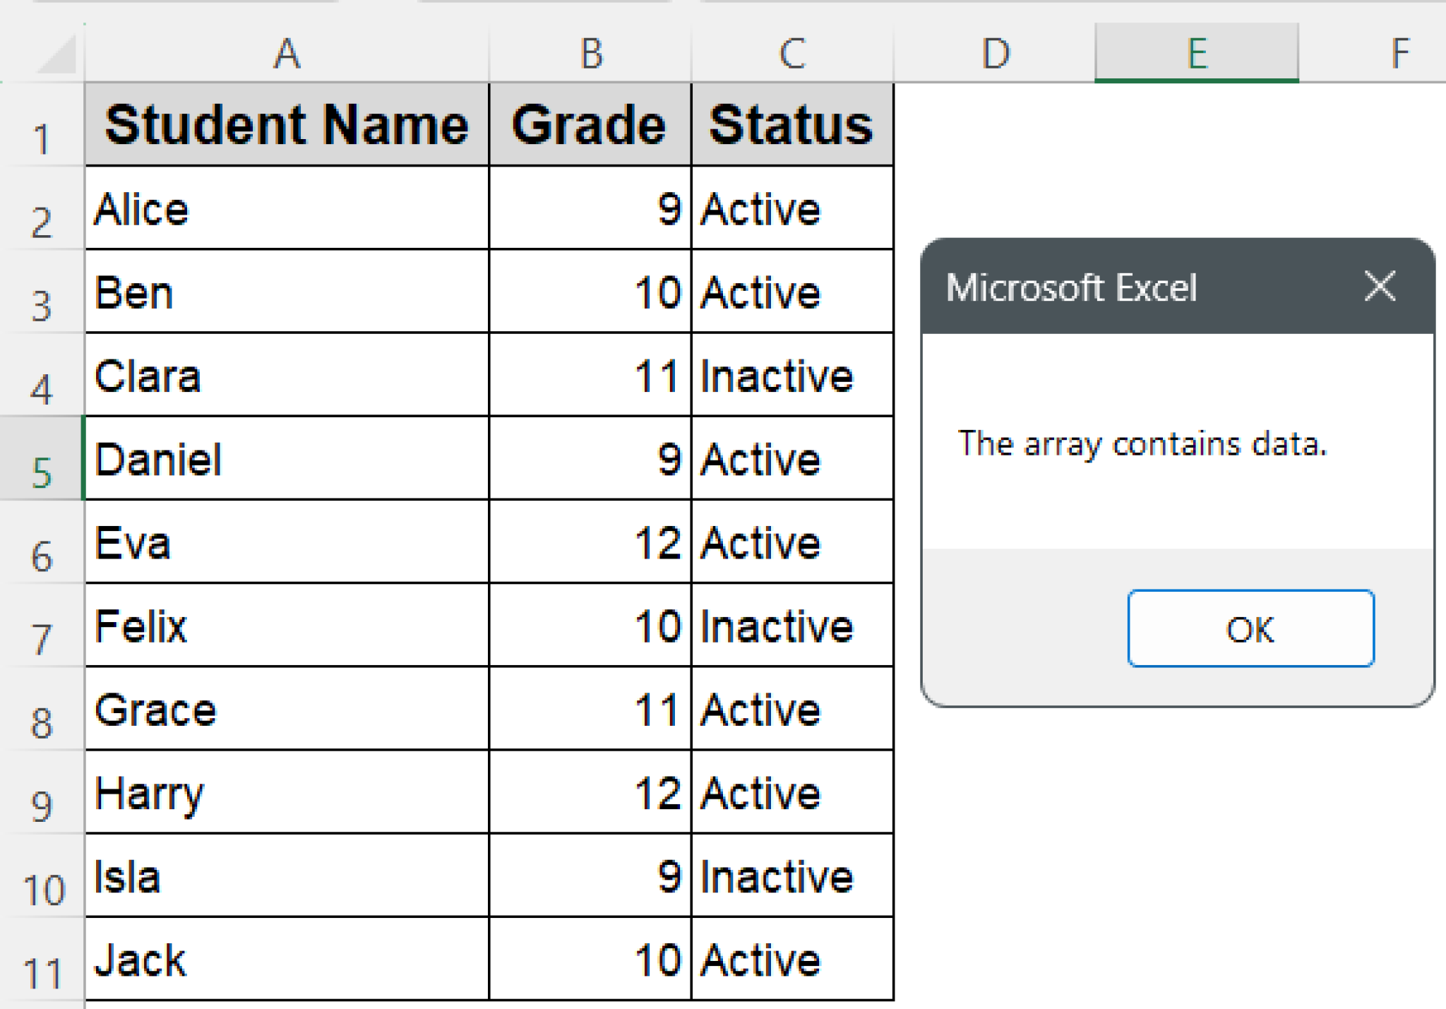Viewport: 1446px width, 1009px height.
Task: Close the alert using the X icon
Action: [x=1379, y=286]
